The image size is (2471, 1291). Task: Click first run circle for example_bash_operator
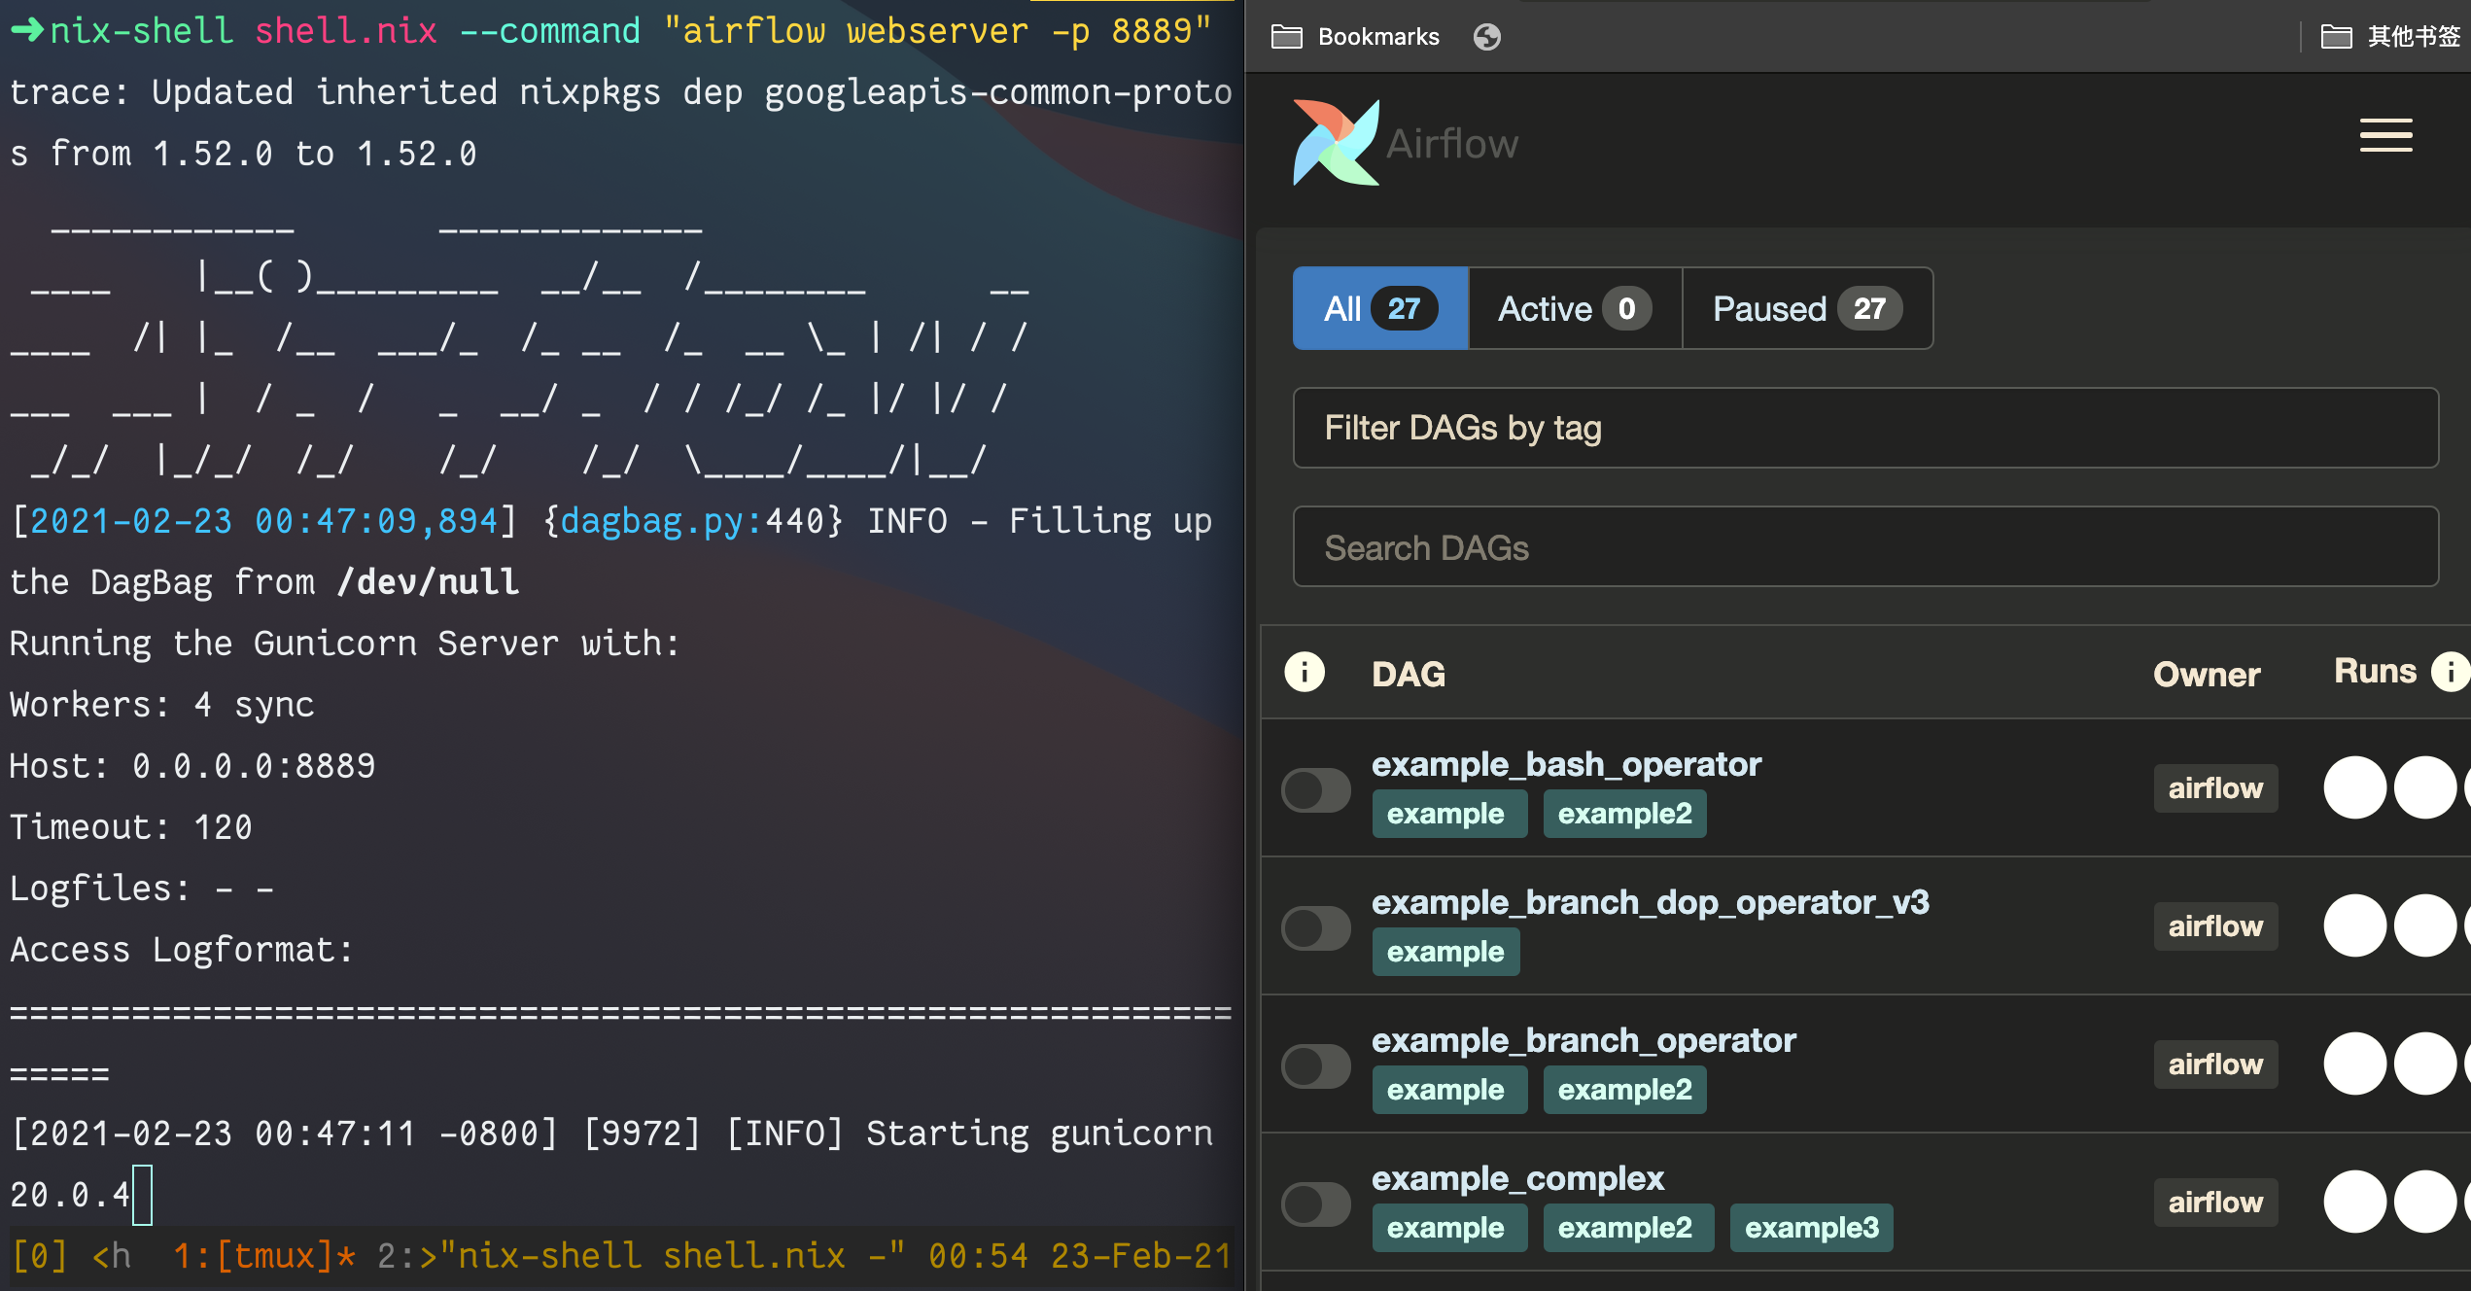[x=2354, y=787]
